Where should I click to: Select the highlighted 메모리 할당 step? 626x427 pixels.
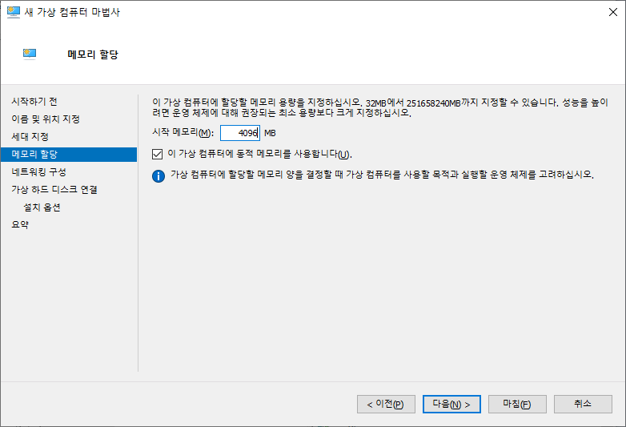point(69,154)
